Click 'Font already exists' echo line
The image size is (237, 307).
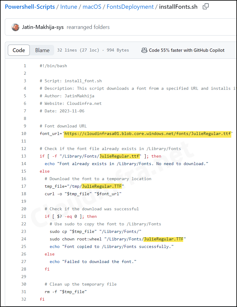pyautogui.click(x=126, y=164)
